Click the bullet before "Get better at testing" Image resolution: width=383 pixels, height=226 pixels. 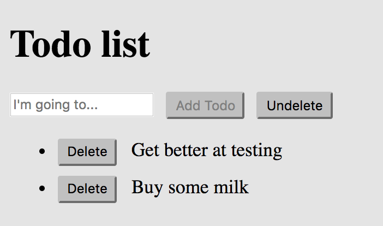[x=42, y=151]
